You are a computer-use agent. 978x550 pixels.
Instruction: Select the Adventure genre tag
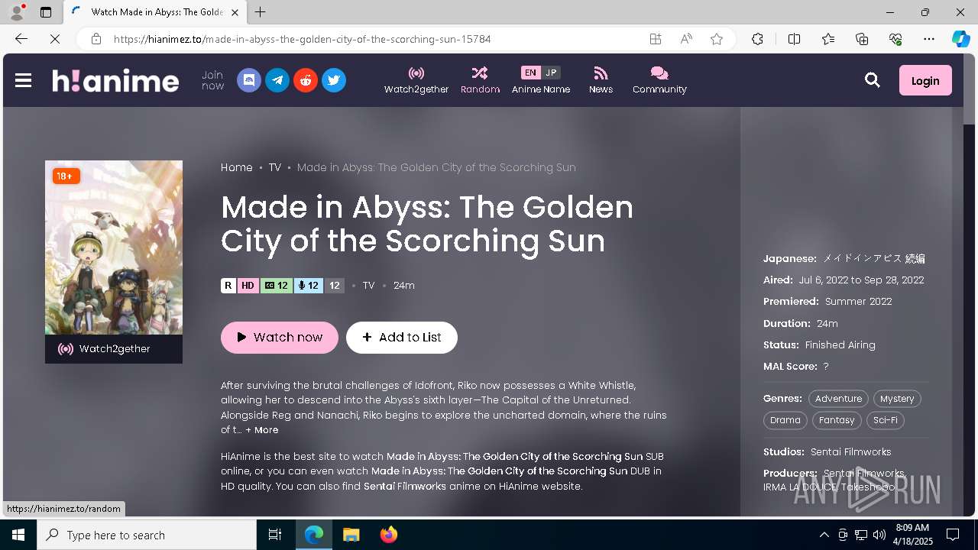pyautogui.click(x=838, y=399)
